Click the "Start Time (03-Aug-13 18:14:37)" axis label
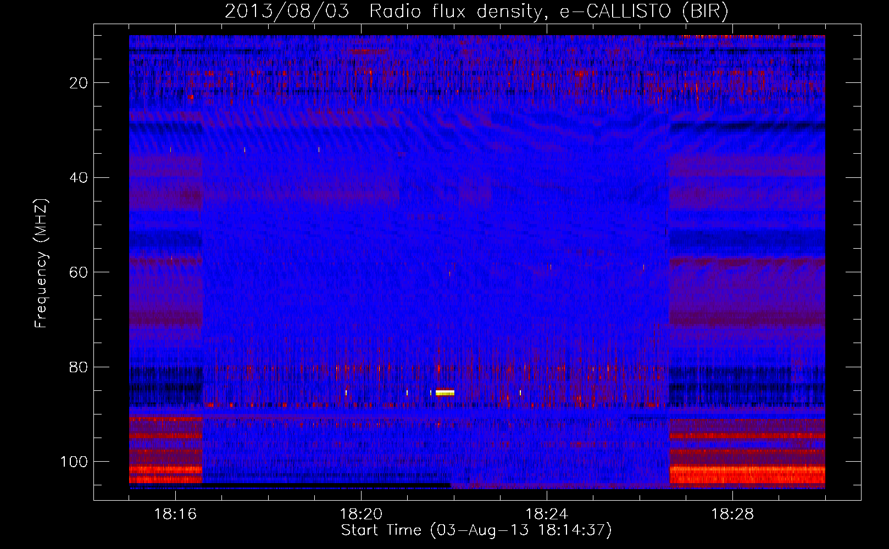 coord(476,530)
